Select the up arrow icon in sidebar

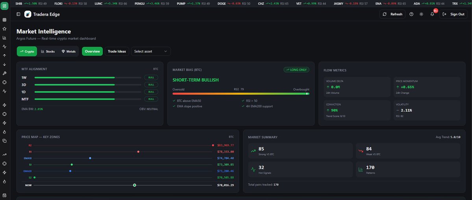[4, 55]
